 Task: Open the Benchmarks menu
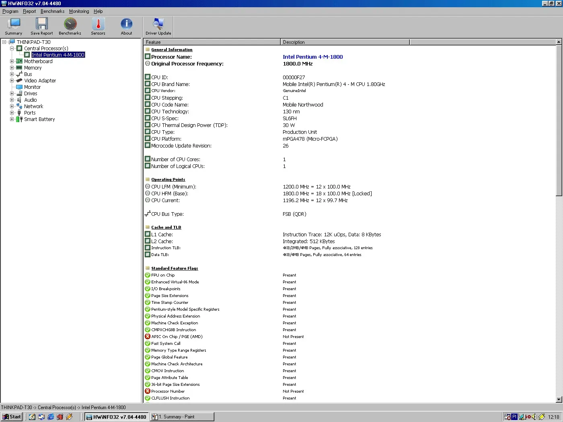pyautogui.click(x=52, y=11)
